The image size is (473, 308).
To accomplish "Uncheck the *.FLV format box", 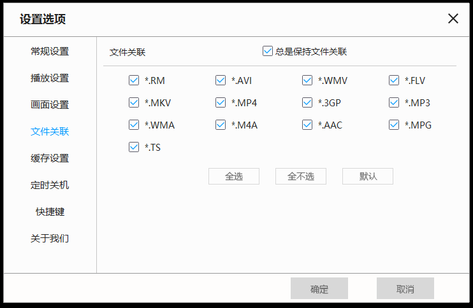I will click(394, 81).
